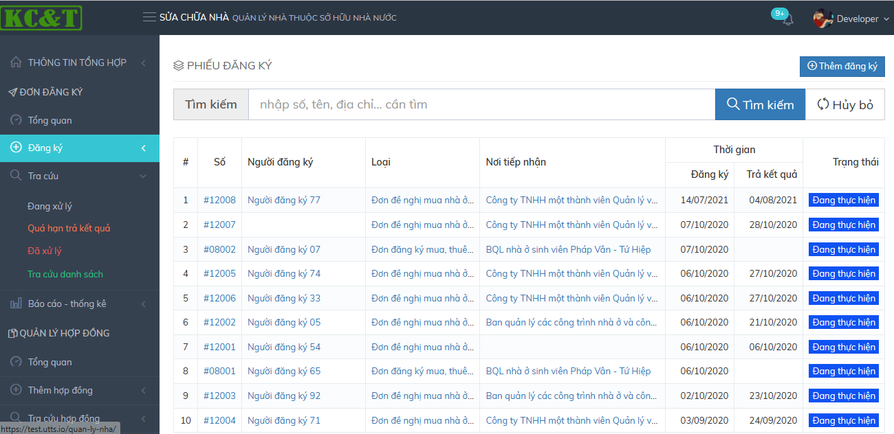The width and height of the screenshot is (894, 434).
Task: Click the search input field
Action: pyautogui.click(x=481, y=104)
